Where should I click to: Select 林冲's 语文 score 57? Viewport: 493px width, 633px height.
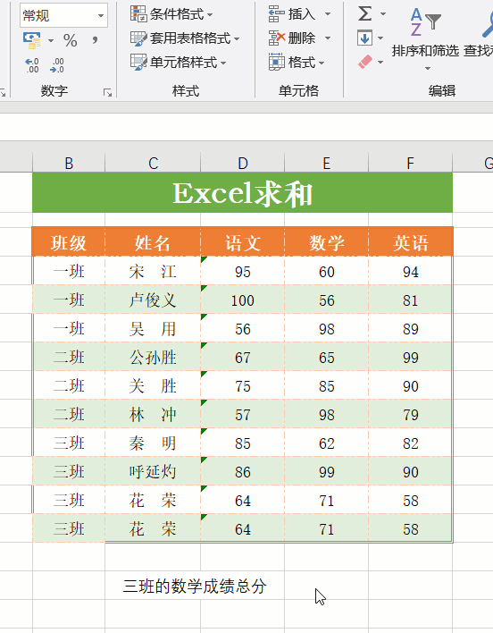[x=242, y=414]
